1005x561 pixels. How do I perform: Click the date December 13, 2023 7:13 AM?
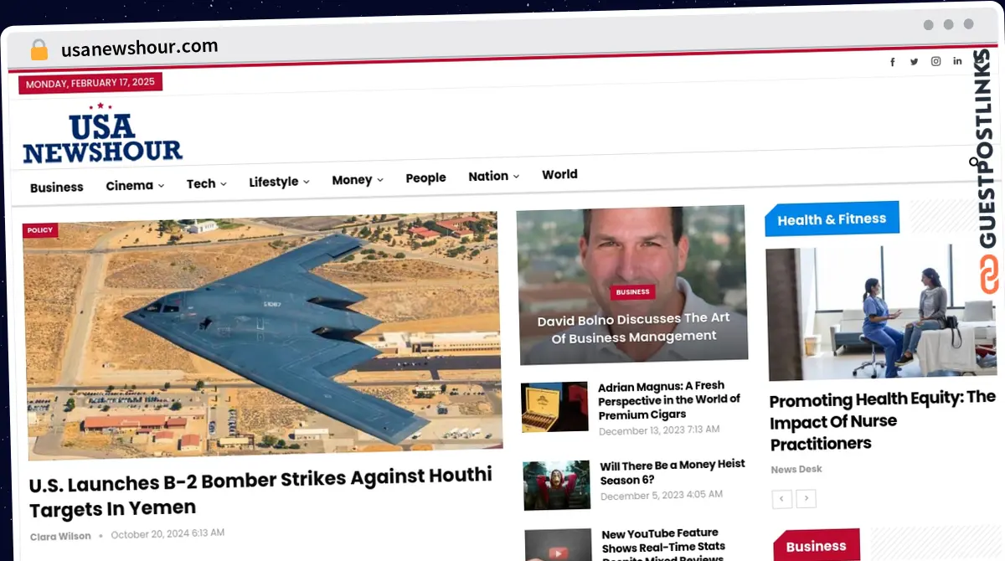pyautogui.click(x=659, y=430)
